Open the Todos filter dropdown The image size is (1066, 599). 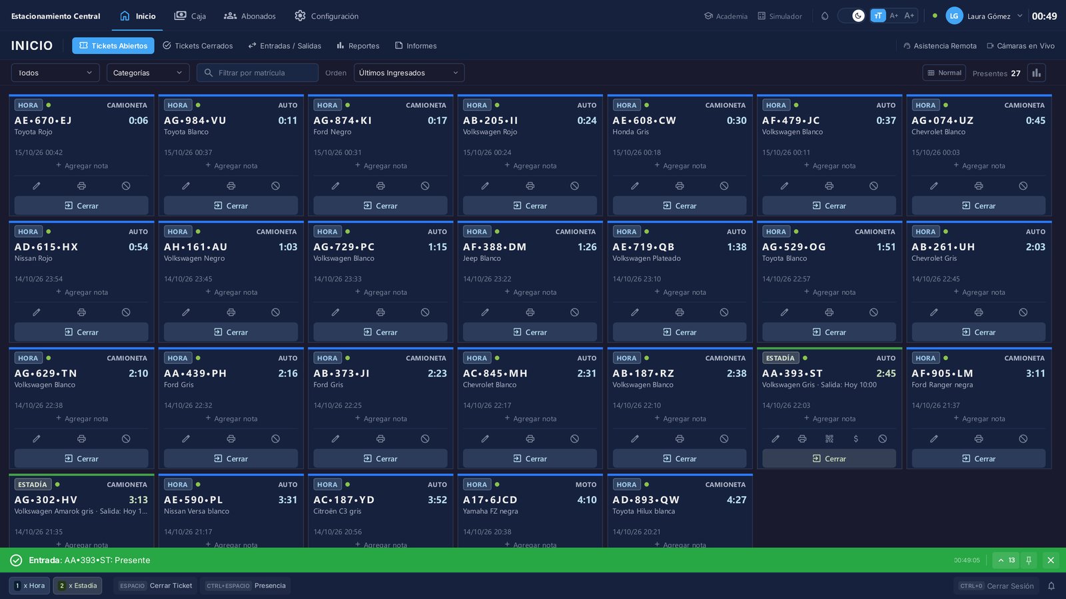(55, 73)
